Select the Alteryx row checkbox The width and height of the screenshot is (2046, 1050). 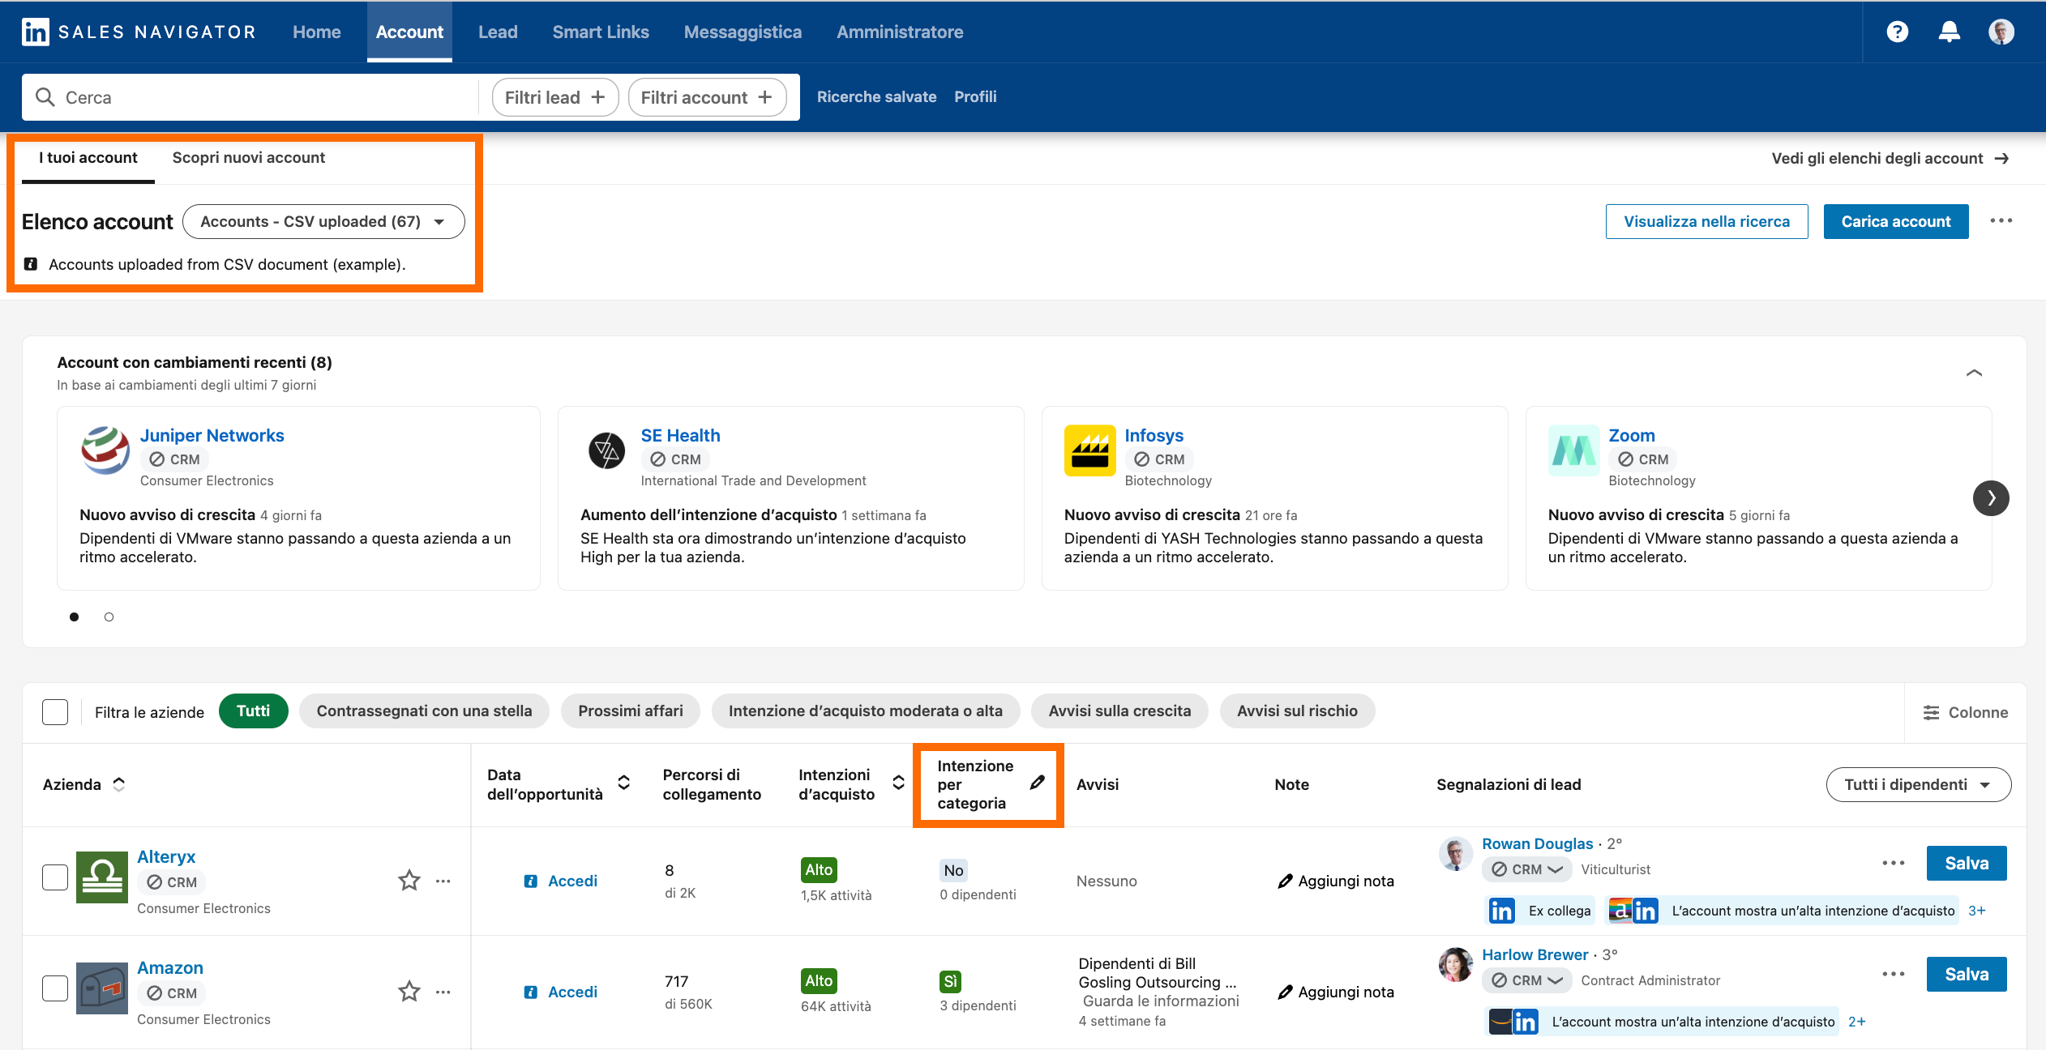55,877
